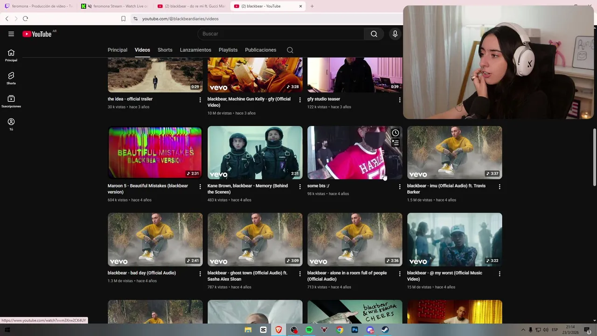Switch to the Shorts channel tab

point(165,50)
